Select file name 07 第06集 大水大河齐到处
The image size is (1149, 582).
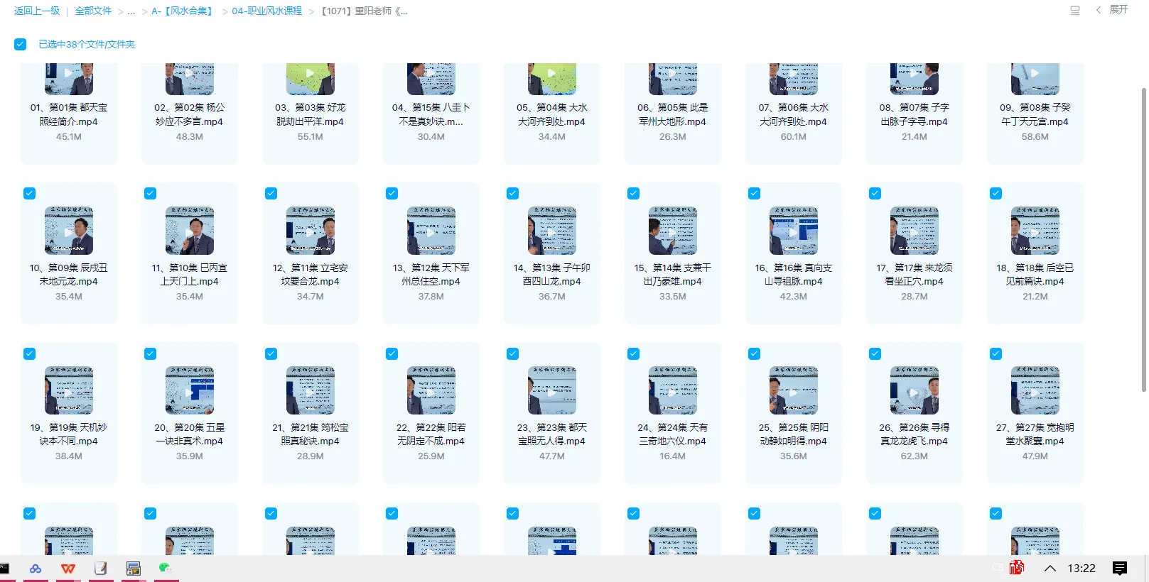click(794, 114)
